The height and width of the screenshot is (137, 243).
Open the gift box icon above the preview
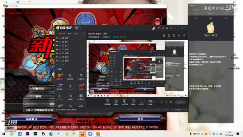[164, 35]
